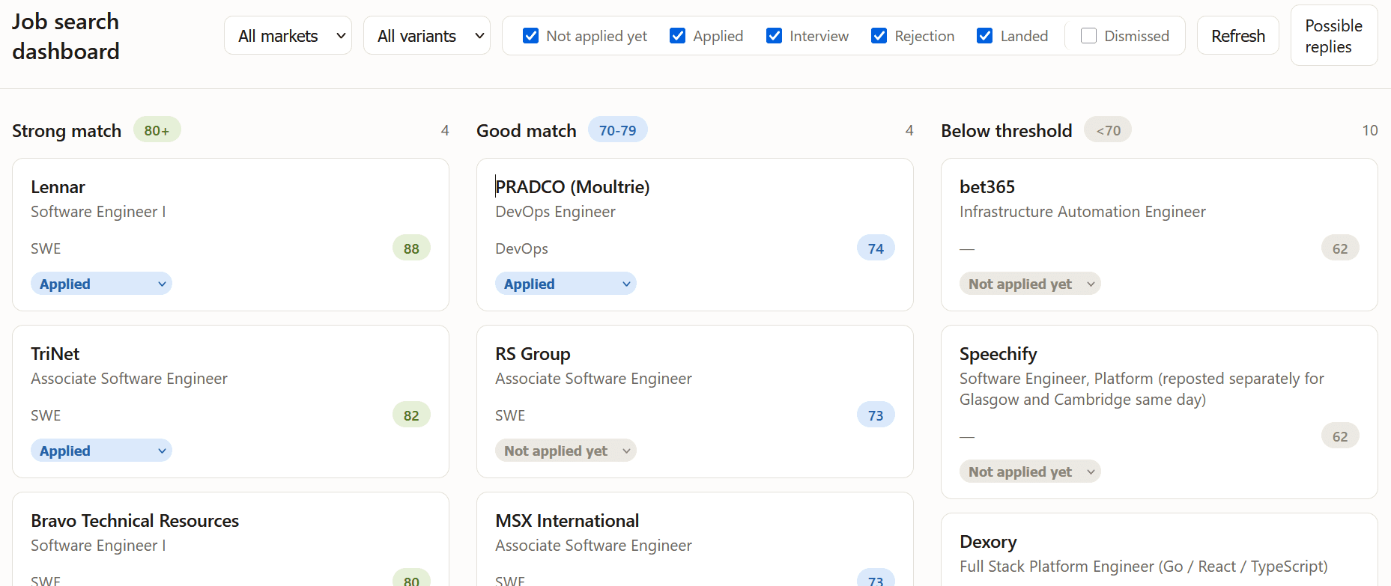The height and width of the screenshot is (586, 1391).
Task: Click the <70 range badge
Action: click(x=1108, y=130)
